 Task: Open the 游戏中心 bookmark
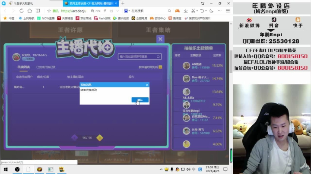point(158,18)
